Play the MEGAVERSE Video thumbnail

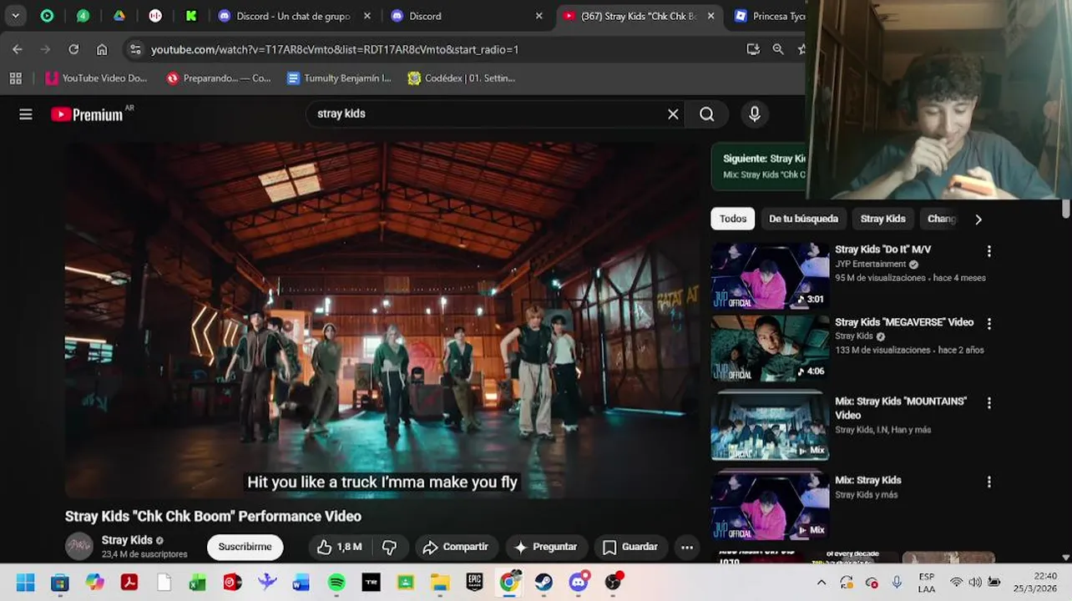point(770,349)
